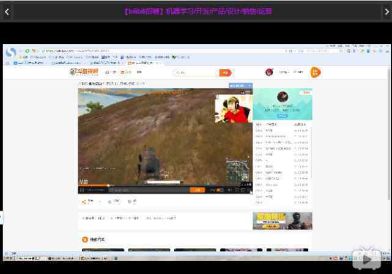The image size is (392, 274).
Task: Toggle the danmaku switch in player controls
Action: point(220,190)
